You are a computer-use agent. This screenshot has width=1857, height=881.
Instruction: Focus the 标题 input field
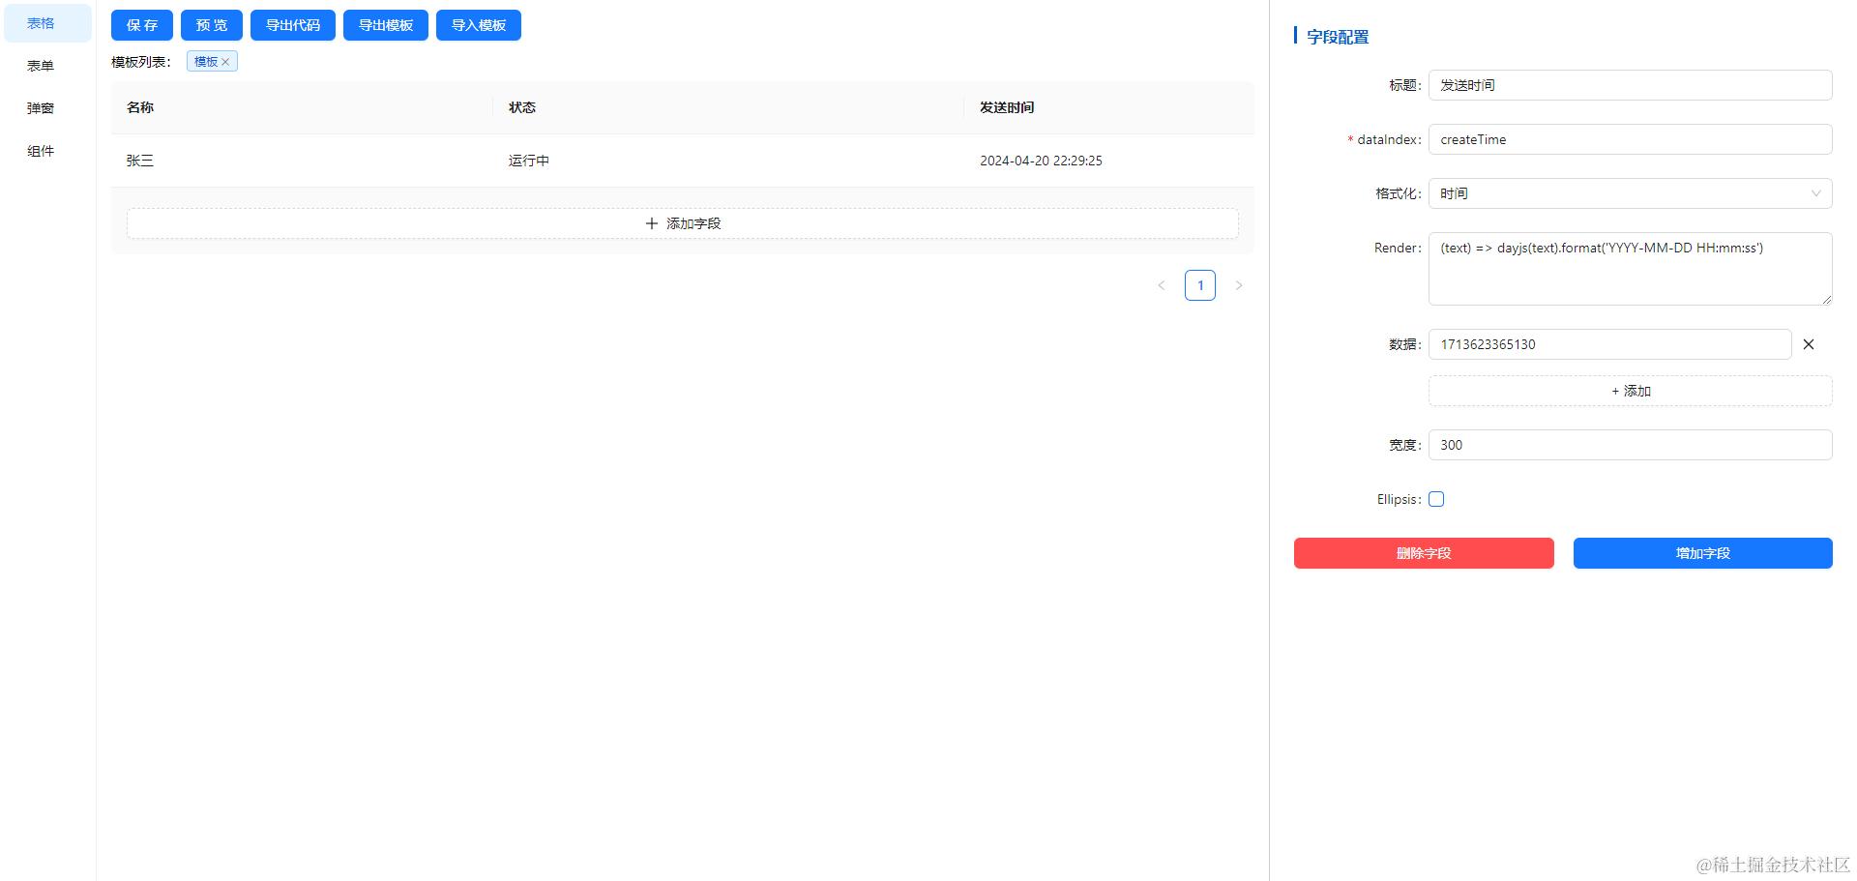tap(1630, 85)
